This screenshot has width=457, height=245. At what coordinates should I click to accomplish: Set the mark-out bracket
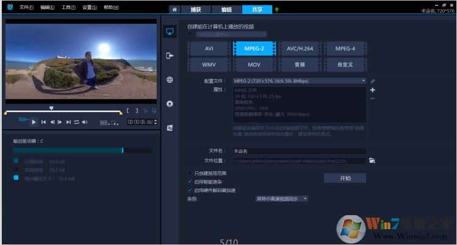pyautogui.click(x=137, y=110)
